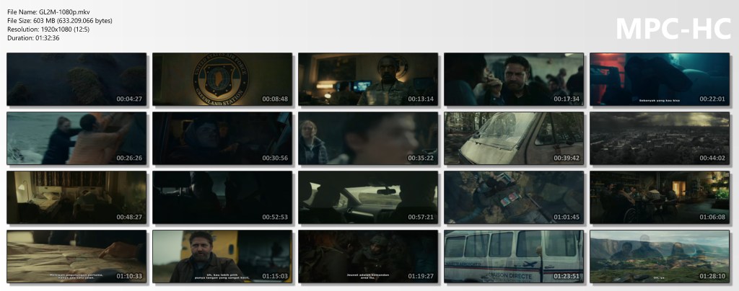Open the landscape thumbnail at 00:44:02
Image resolution: width=739 pixels, height=291 pixels.
660,138
